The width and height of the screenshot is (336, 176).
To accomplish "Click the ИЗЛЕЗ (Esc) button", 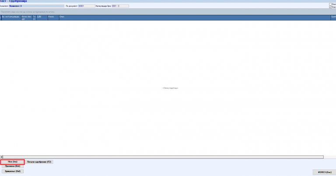I will click(325, 172).
